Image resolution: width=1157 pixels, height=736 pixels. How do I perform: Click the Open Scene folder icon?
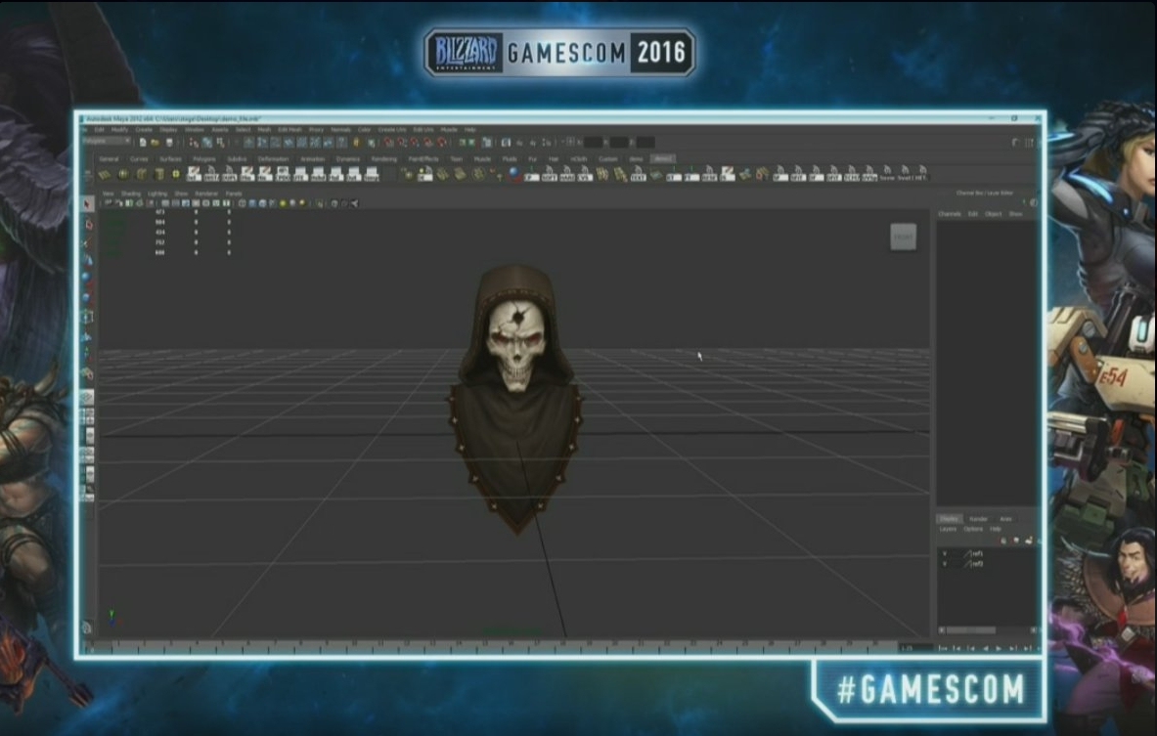point(155,143)
